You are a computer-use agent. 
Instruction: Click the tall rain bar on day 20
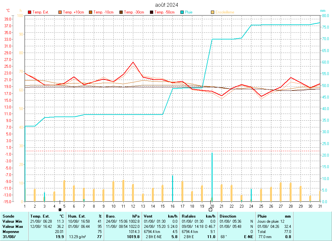click(212, 177)
